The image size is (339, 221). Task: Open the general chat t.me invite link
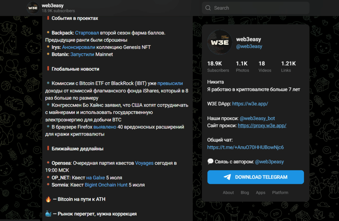point(245,147)
